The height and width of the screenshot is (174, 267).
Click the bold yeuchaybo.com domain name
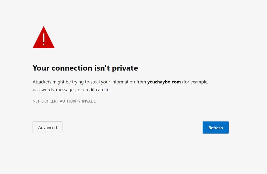(x=164, y=82)
